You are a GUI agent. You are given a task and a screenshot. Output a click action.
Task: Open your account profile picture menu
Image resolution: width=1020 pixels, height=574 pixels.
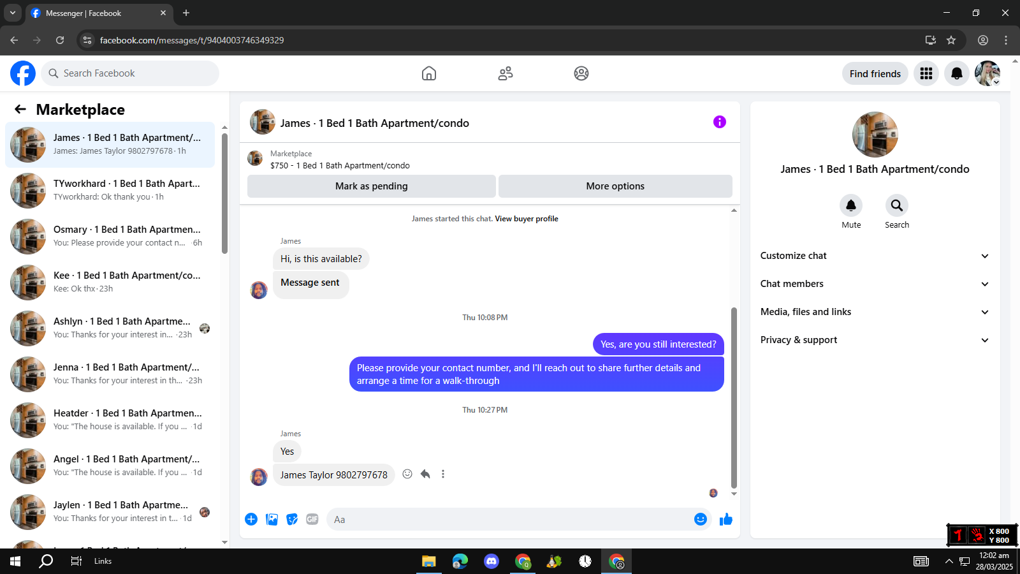click(987, 73)
